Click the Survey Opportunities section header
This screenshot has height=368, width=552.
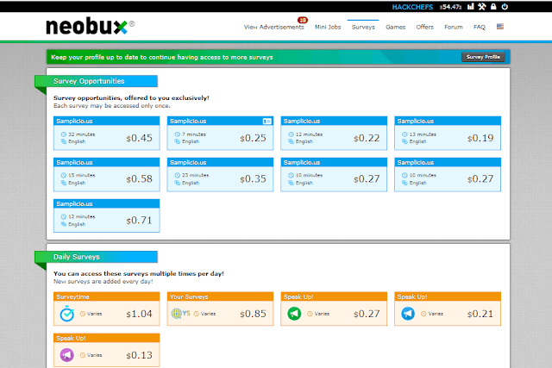click(x=96, y=81)
